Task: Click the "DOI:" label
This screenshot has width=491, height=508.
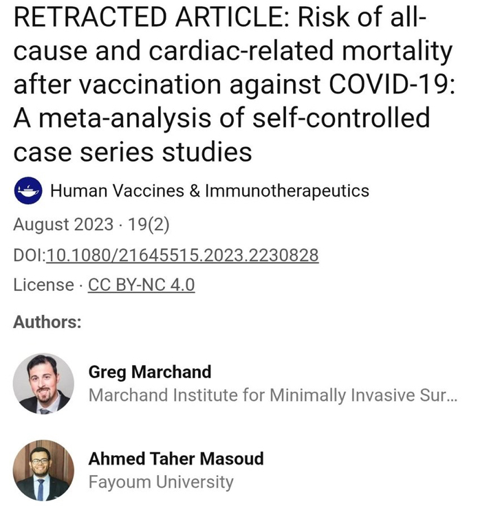Action: [29, 256]
